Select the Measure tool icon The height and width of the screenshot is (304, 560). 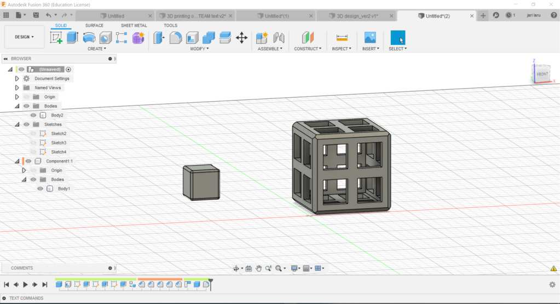(342, 38)
